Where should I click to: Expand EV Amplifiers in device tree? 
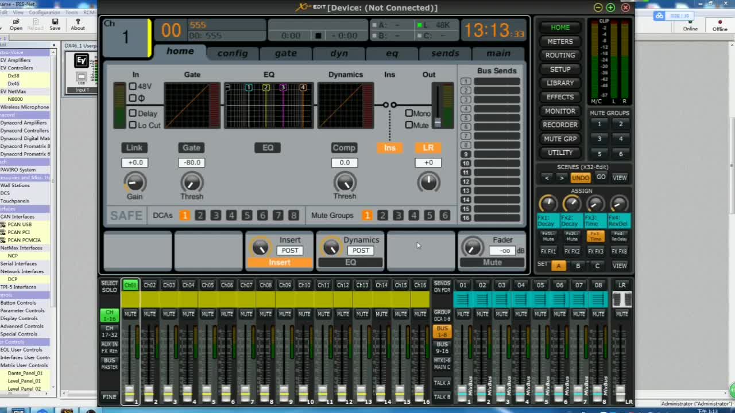(x=16, y=60)
